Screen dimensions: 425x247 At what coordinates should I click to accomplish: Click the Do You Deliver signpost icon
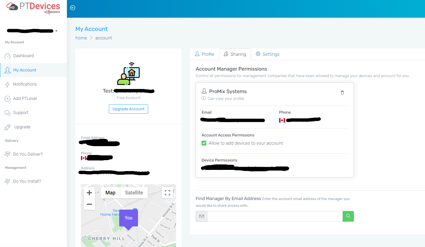[8, 154]
